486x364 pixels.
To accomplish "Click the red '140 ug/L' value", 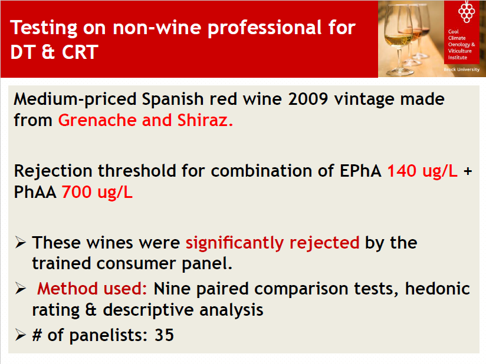I will click(x=422, y=171).
